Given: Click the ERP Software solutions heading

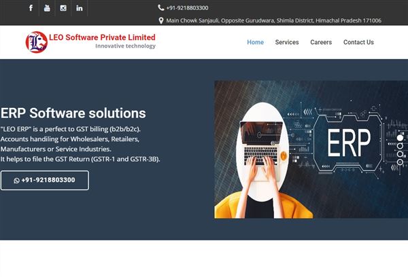Looking at the screenshot, I should [73, 113].
